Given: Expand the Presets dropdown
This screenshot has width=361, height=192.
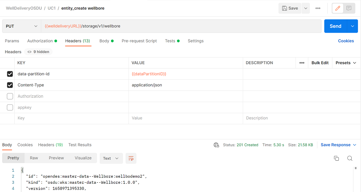Looking at the screenshot, I should pos(346,63).
